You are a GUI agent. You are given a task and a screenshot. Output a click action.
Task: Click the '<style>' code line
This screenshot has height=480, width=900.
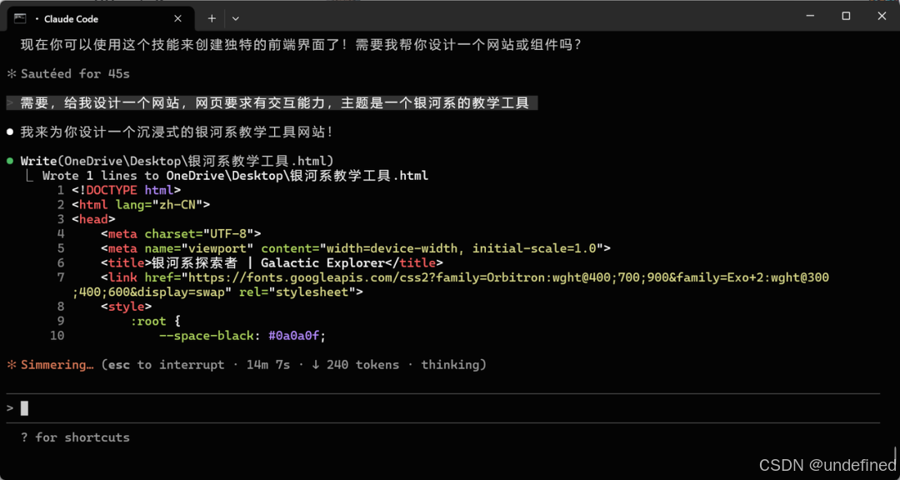coord(127,307)
